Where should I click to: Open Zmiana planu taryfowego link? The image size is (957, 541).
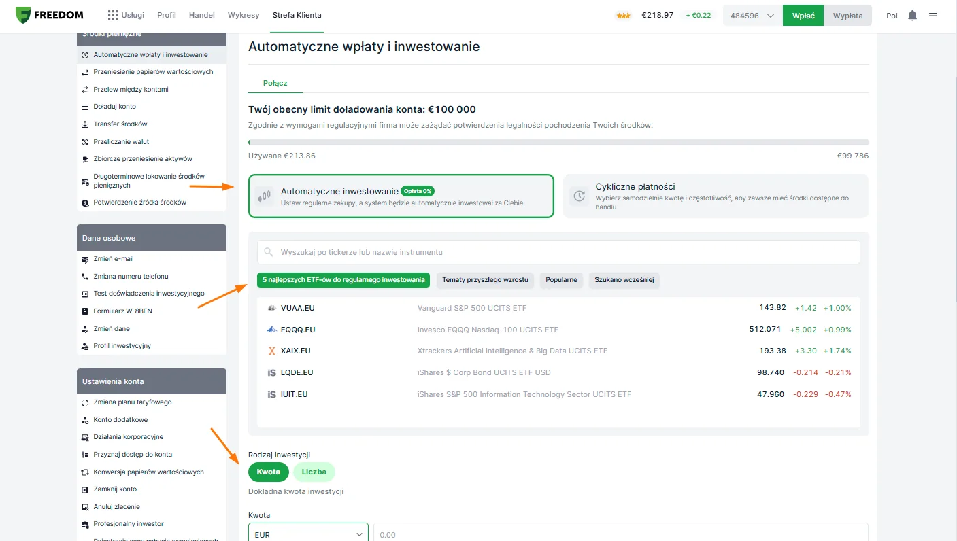(132, 402)
